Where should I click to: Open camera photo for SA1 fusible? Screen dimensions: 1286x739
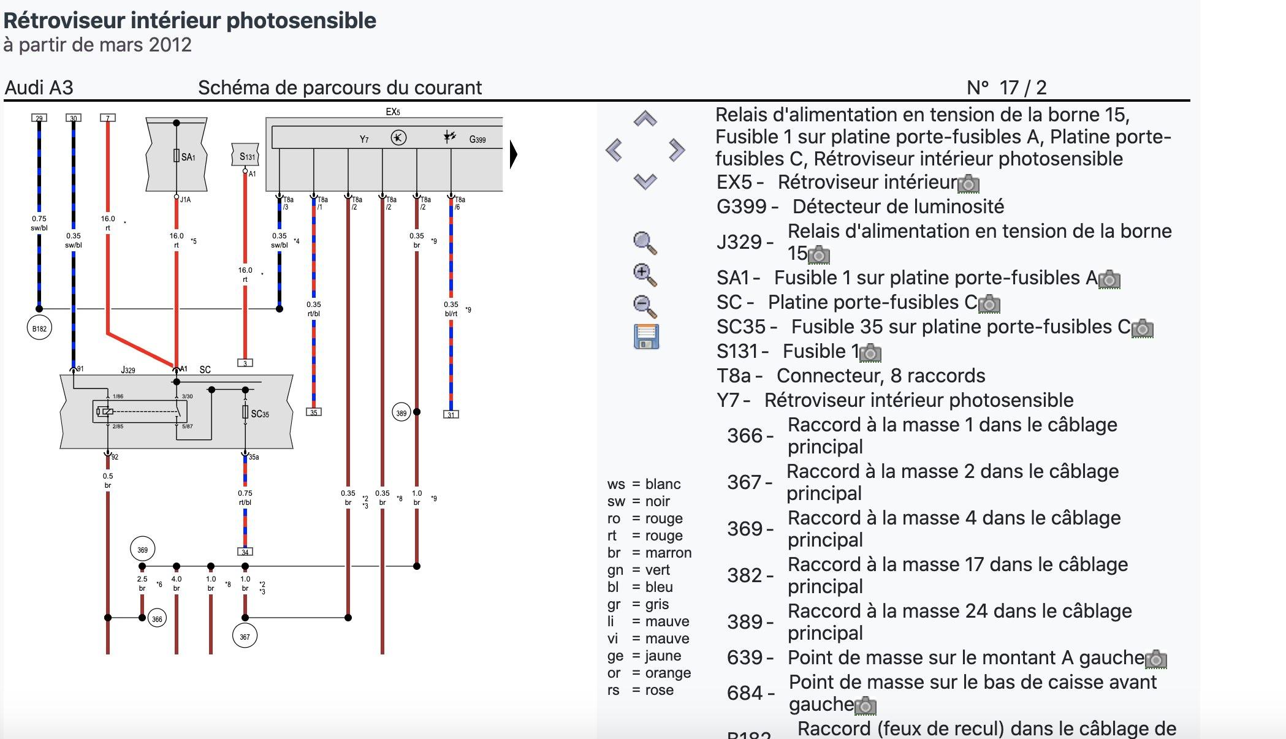pyautogui.click(x=1109, y=279)
